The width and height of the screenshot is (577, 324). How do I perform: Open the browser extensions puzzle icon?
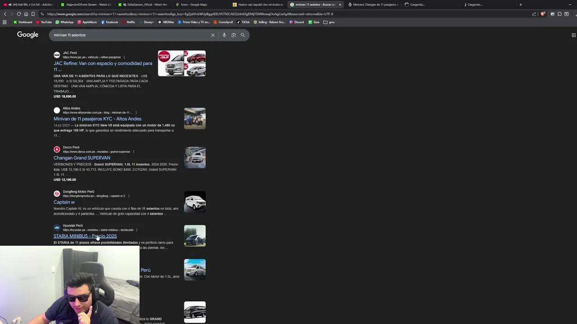559,14
